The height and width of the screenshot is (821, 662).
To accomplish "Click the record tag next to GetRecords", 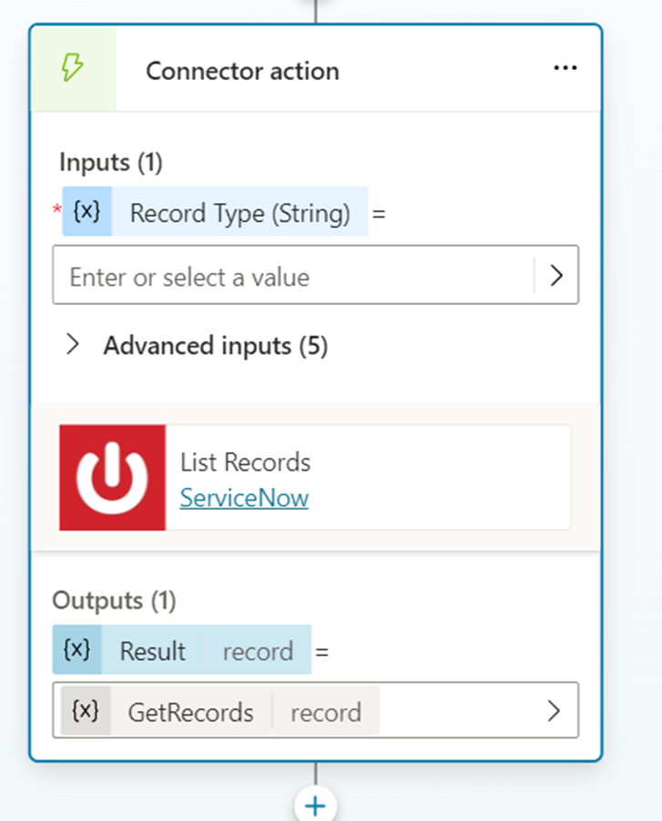I will coord(325,712).
